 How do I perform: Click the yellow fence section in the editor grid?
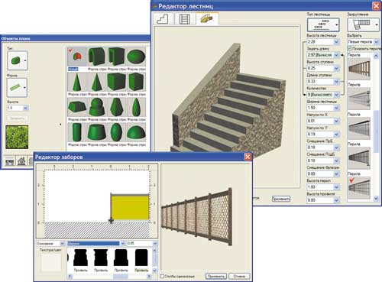coord(130,207)
